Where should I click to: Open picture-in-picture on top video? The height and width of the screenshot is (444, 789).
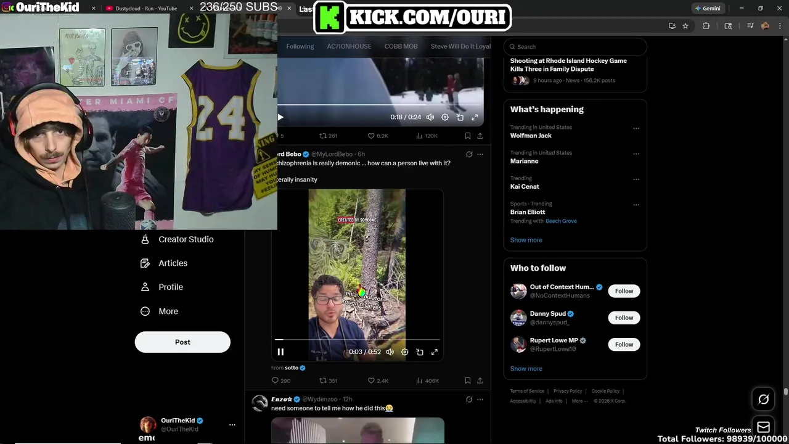click(x=460, y=117)
